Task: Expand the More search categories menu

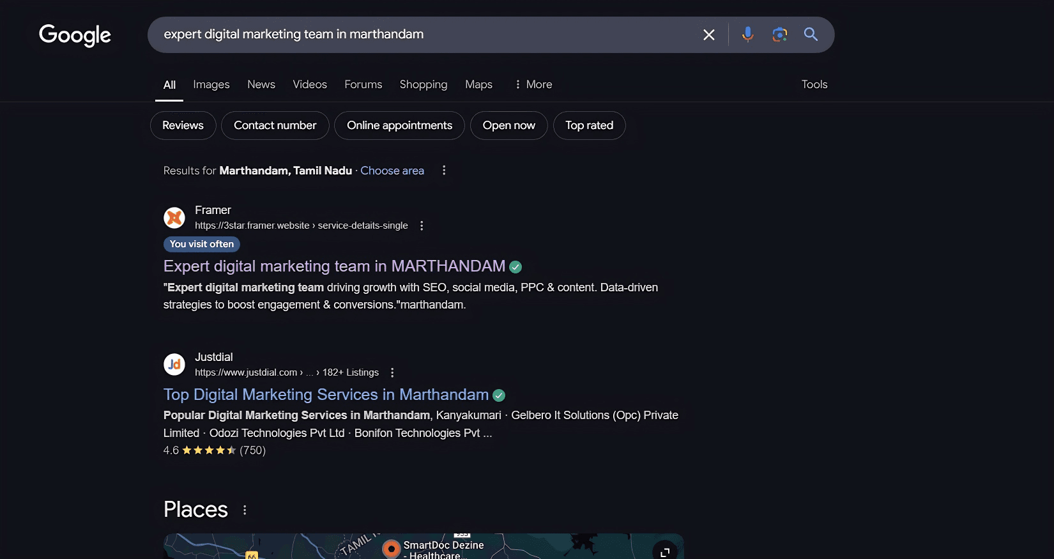Action: click(533, 84)
